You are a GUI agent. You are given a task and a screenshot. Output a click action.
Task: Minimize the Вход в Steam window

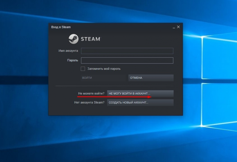coord(174,27)
